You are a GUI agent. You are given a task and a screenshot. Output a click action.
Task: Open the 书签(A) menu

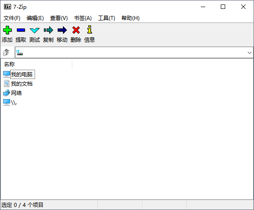[x=83, y=18]
